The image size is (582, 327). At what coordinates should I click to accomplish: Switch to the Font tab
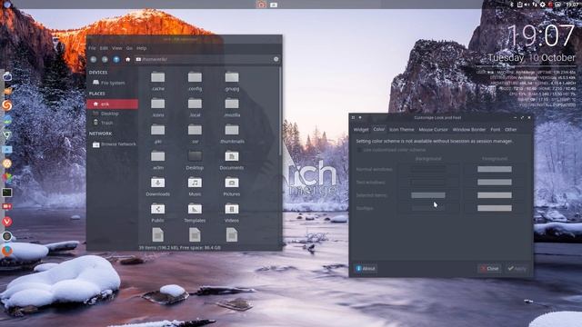pyautogui.click(x=495, y=129)
